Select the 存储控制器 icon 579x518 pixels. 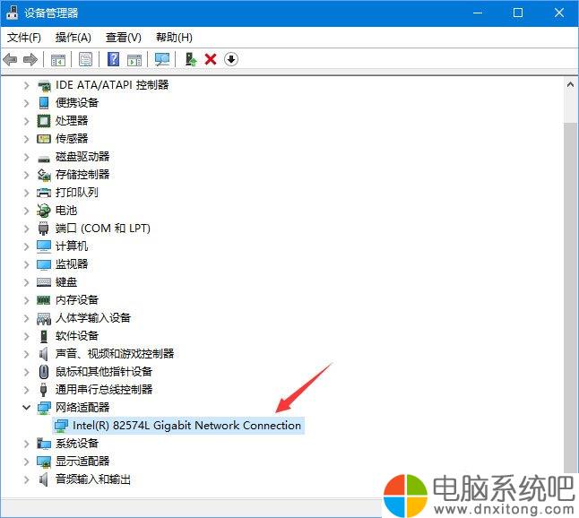[44, 175]
